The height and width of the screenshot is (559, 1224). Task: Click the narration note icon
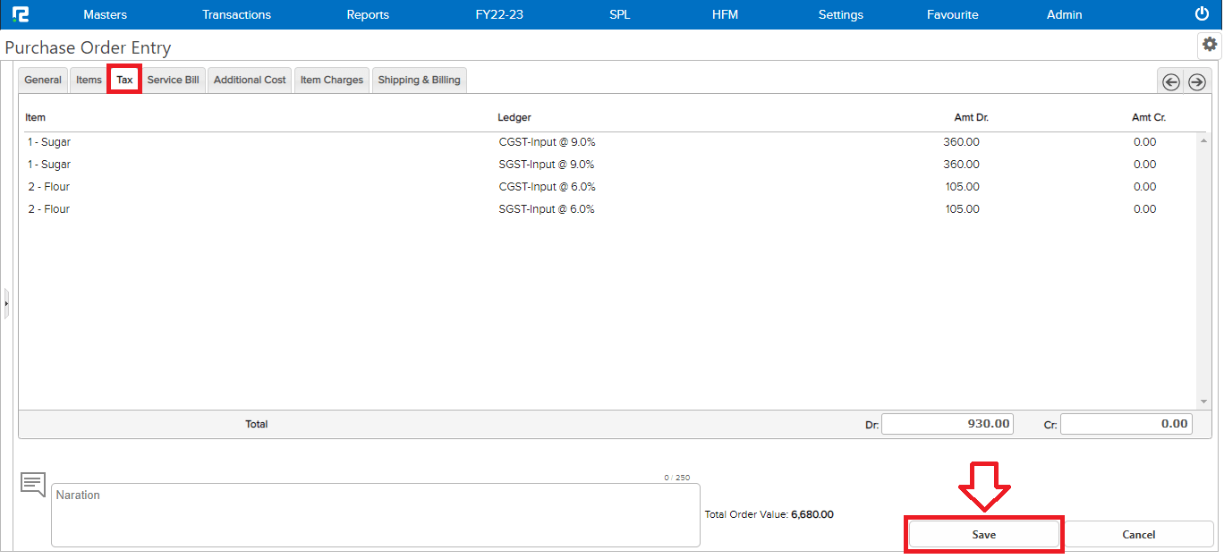[x=32, y=484]
